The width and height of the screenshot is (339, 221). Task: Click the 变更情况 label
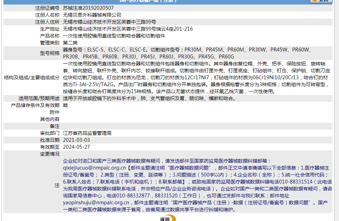pyautogui.click(x=50, y=154)
